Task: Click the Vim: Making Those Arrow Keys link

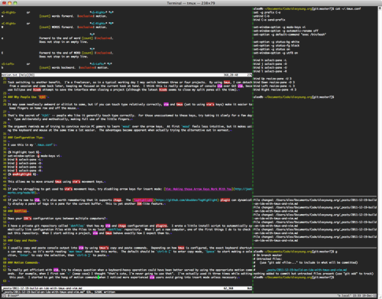Action: tap(199, 189)
